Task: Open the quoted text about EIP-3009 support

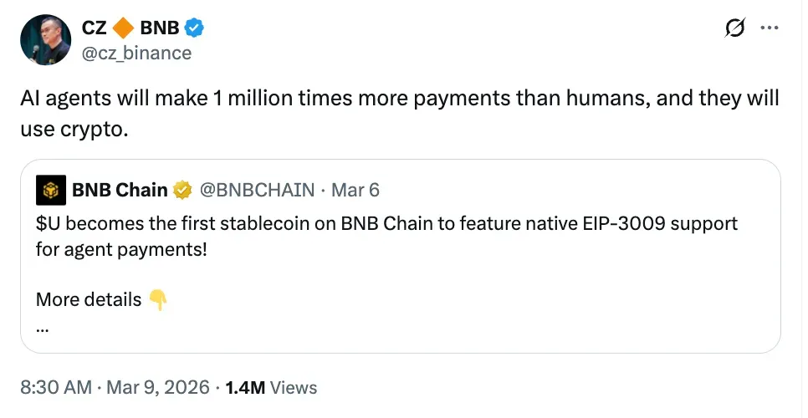Action: (387, 237)
